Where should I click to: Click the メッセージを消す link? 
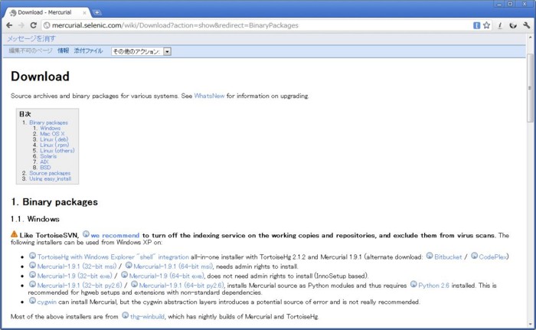pyautogui.click(x=31, y=38)
